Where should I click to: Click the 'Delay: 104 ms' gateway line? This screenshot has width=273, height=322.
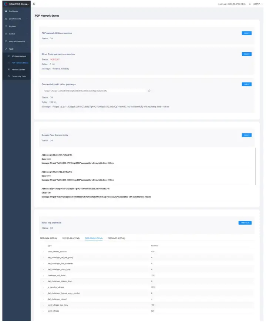pyautogui.click(x=49, y=102)
